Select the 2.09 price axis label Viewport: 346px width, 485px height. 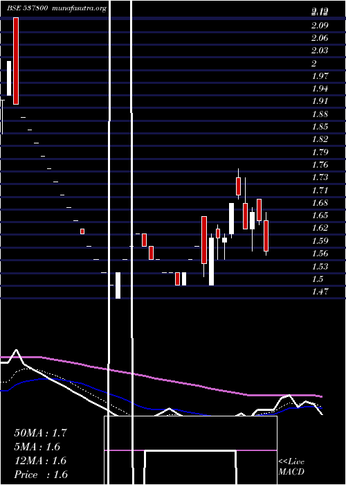[320, 25]
